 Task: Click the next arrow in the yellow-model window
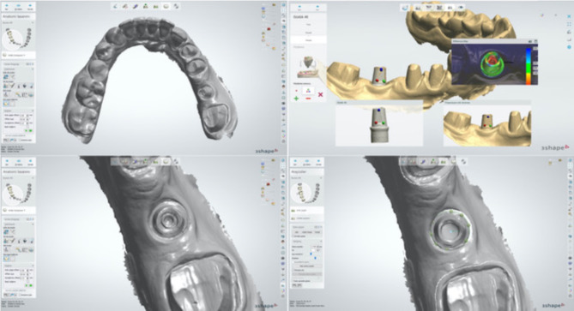pyautogui.click(x=317, y=7)
